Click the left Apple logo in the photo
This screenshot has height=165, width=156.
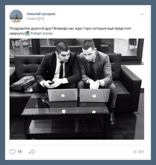pyautogui.click(x=63, y=96)
